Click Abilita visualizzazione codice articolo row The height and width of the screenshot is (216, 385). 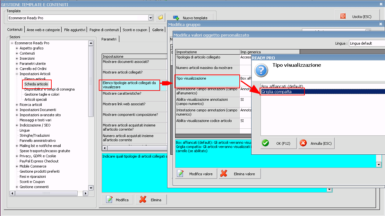[x=207, y=123]
